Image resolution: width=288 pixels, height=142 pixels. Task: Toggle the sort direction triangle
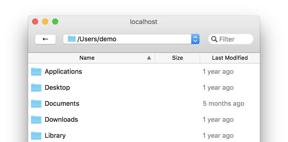pos(149,58)
